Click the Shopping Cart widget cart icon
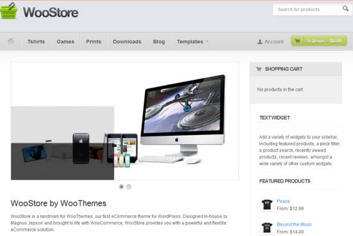The image size is (353, 236). (x=259, y=69)
